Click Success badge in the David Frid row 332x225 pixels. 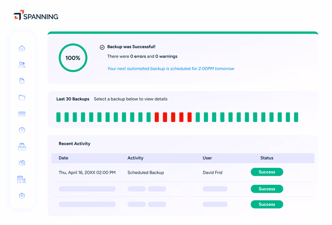(267, 172)
